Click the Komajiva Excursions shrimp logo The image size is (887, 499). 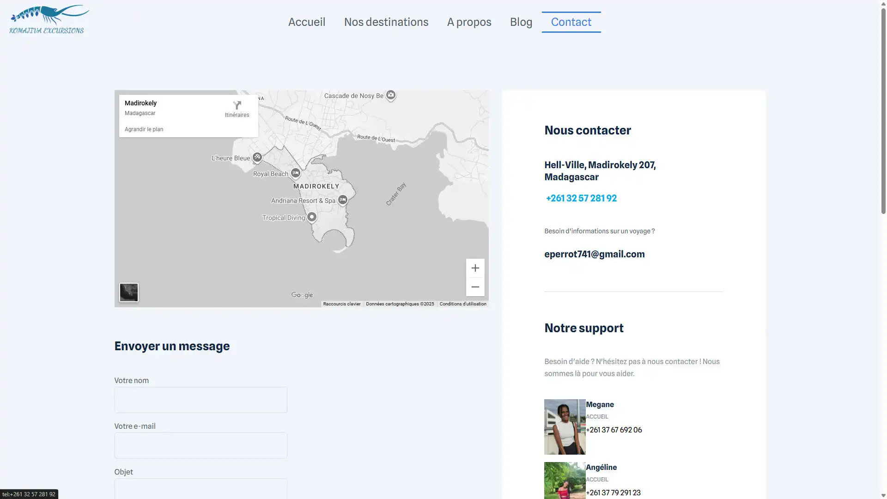(x=49, y=19)
